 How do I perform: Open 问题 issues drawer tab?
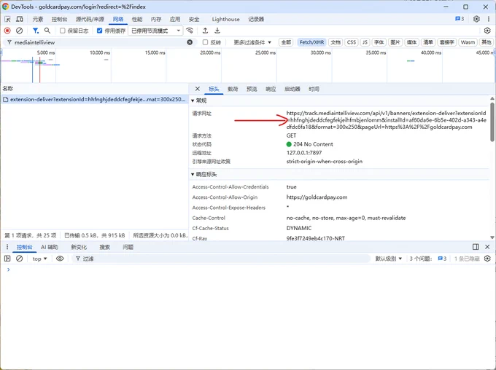128,247
